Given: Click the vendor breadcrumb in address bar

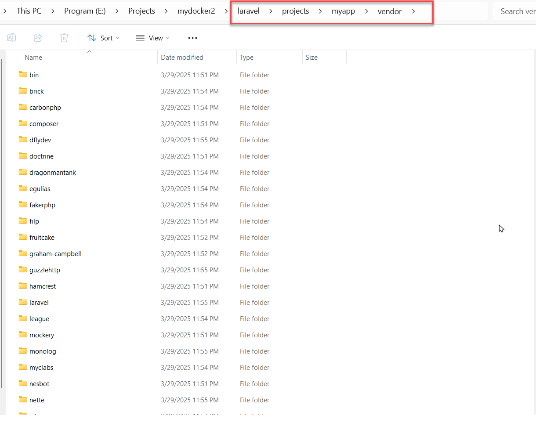Looking at the screenshot, I should (x=390, y=11).
